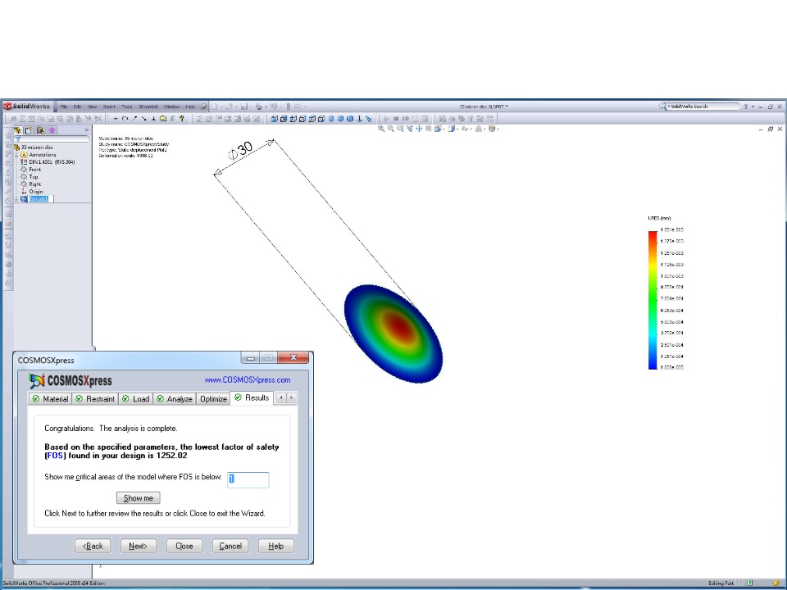
Task: Click the green status icon in the status bar
Action: (x=749, y=583)
